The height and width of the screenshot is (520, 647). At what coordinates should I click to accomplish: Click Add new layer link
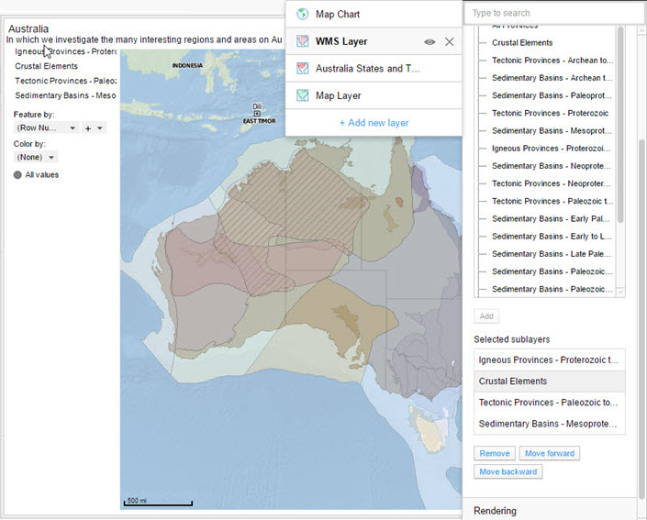374,123
